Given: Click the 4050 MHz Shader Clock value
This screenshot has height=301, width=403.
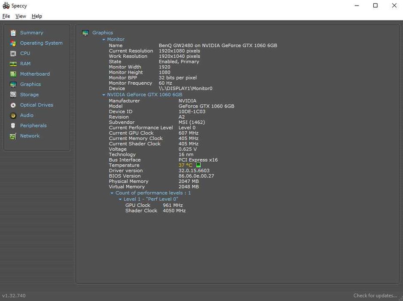Looking at the screenshot, I should pos(174,211).
